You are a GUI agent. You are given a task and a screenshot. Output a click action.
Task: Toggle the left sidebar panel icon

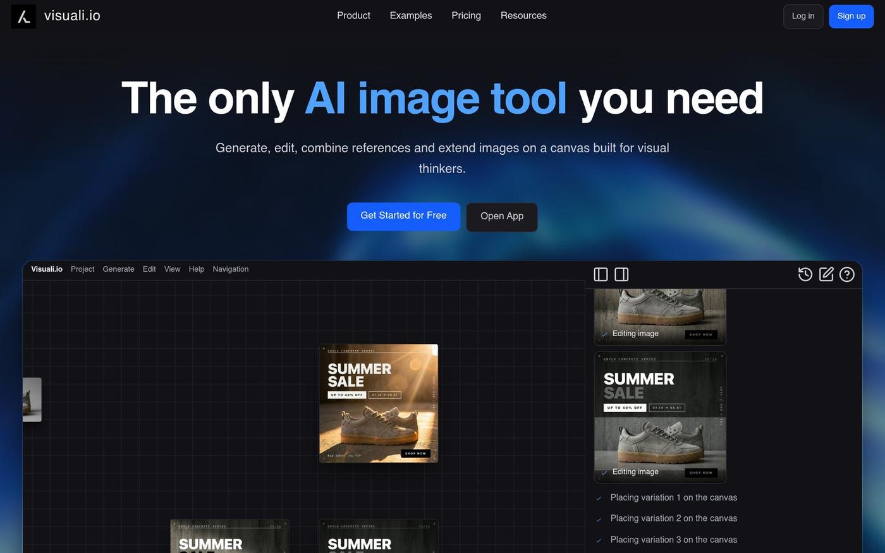click(601, 274)
